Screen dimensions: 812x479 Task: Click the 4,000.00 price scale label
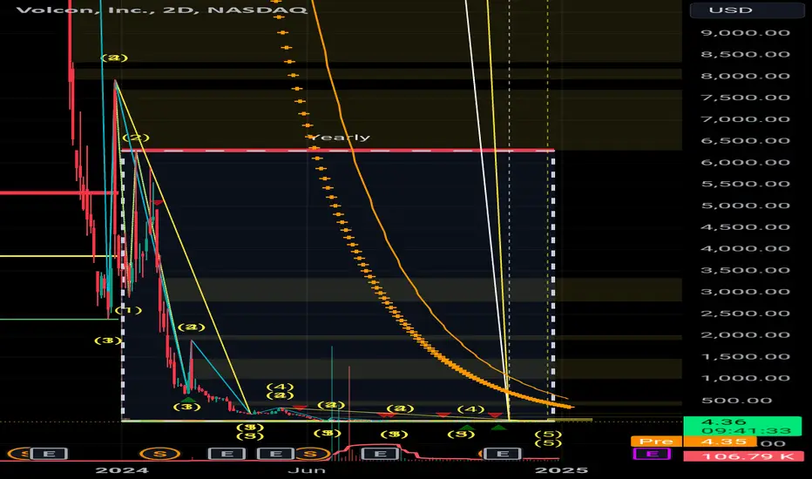point(745,248)
